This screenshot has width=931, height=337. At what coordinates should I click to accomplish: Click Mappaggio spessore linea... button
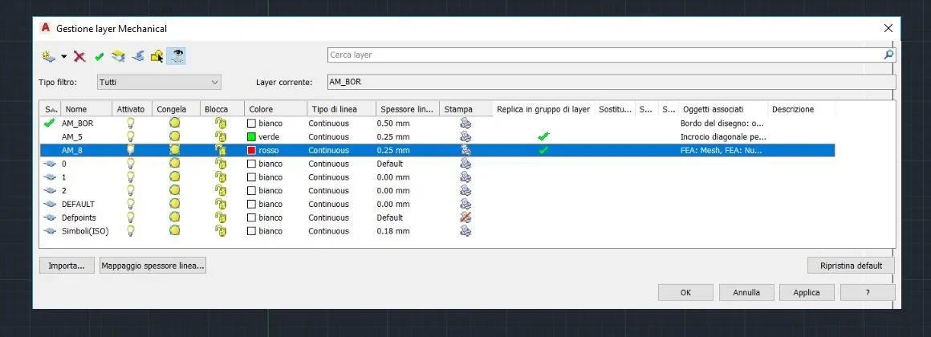tap(152, 266)
